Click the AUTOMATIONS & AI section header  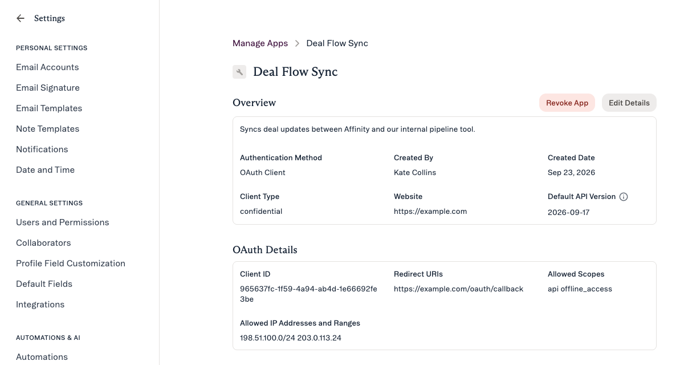[x=48, y=338]
